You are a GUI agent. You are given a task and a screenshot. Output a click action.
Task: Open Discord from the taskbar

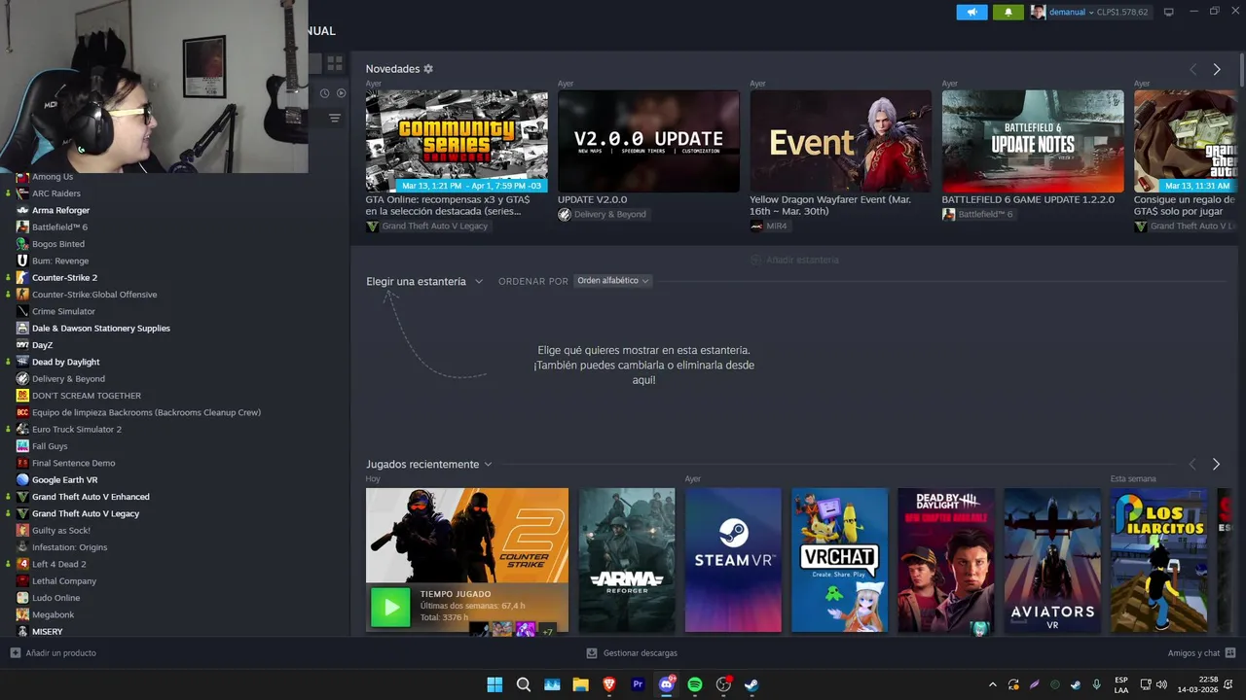pos(667,684)
